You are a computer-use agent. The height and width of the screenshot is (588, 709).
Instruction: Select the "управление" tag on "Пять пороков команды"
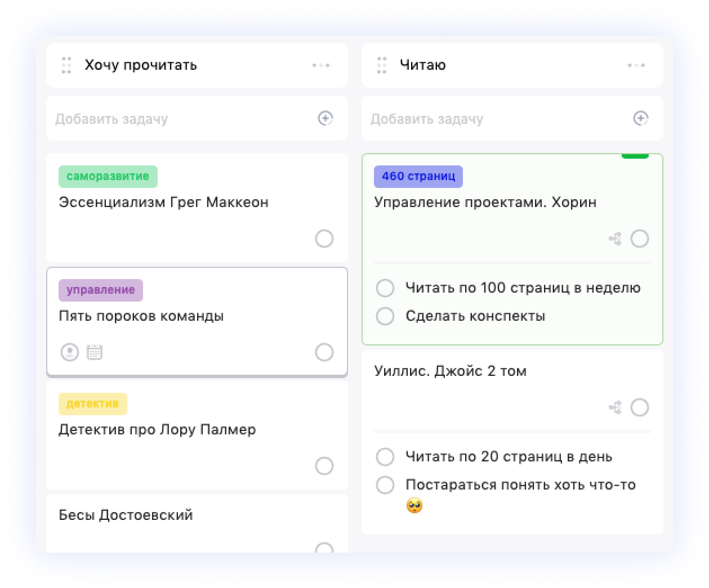100,290
